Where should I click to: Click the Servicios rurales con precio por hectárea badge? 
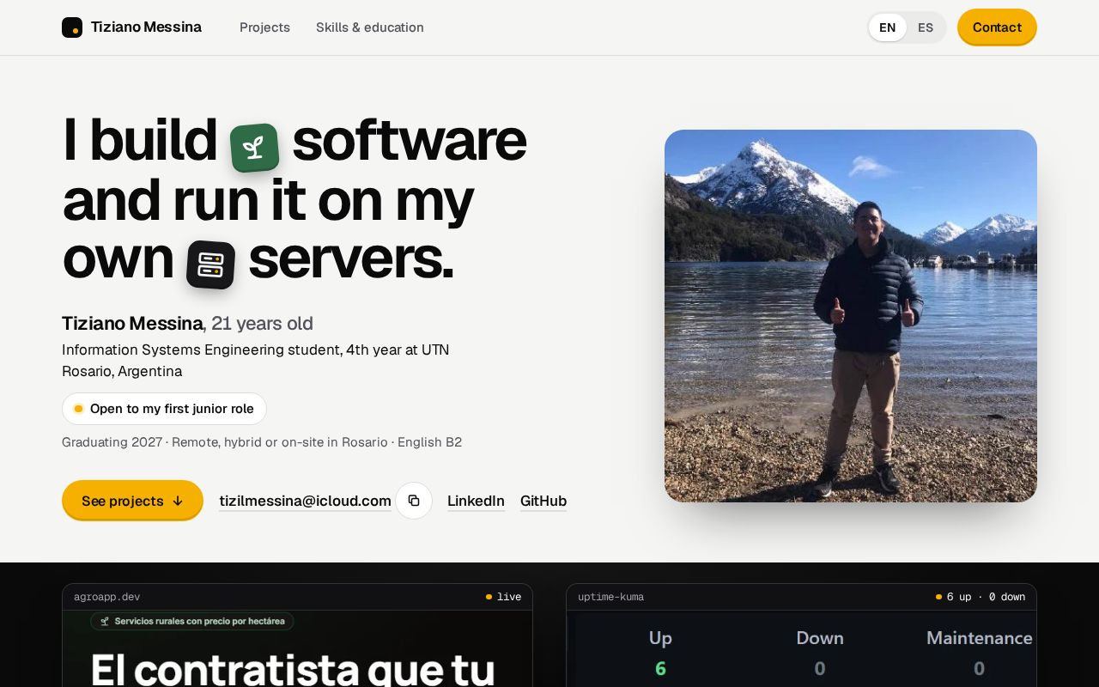click(x=192, y=621)
